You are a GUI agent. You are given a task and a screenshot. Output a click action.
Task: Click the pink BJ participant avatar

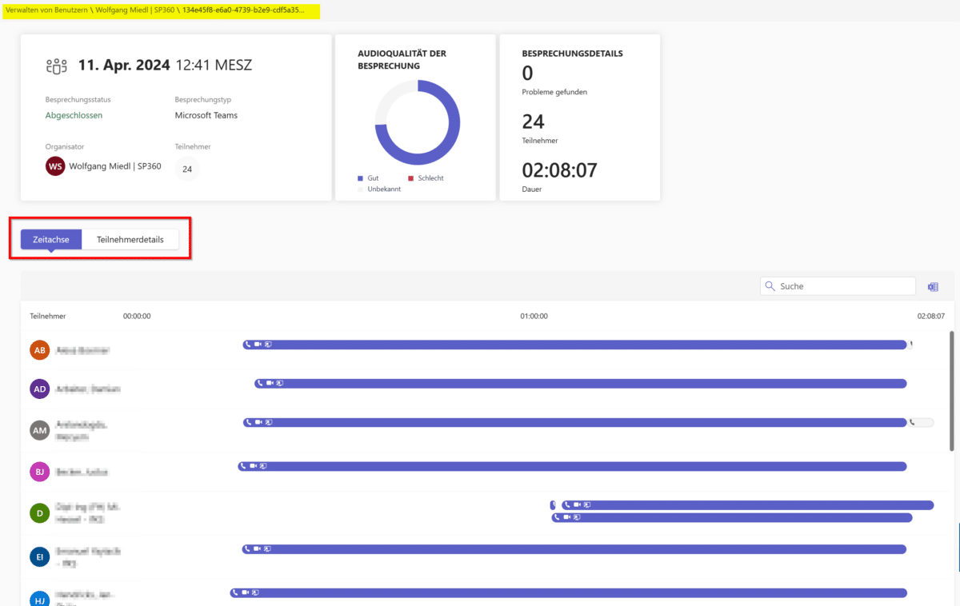pos(39,472)
